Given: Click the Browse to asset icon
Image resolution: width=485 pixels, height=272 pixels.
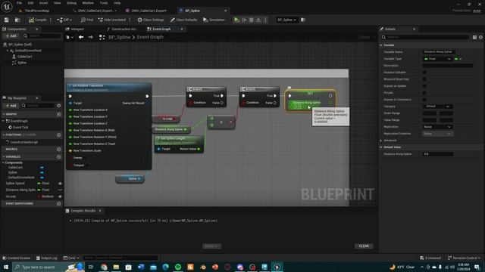Looking at the screenshot, I should pyautogui.click(x=17, y=20).
